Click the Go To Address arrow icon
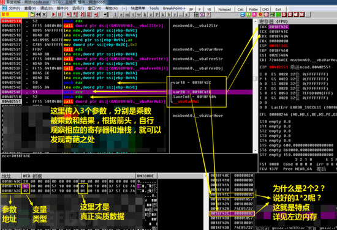This screenshot has width=337, height=230. 106,15
